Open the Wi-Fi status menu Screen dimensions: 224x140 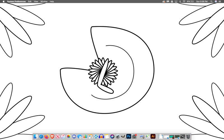pyautogui.click(x=184, y=1)
